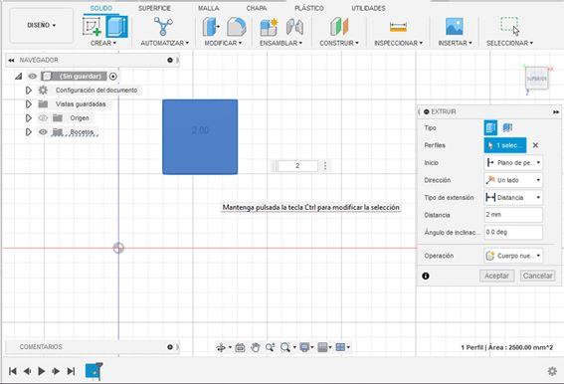Jump to timeline end button

[x=71, y=371]
